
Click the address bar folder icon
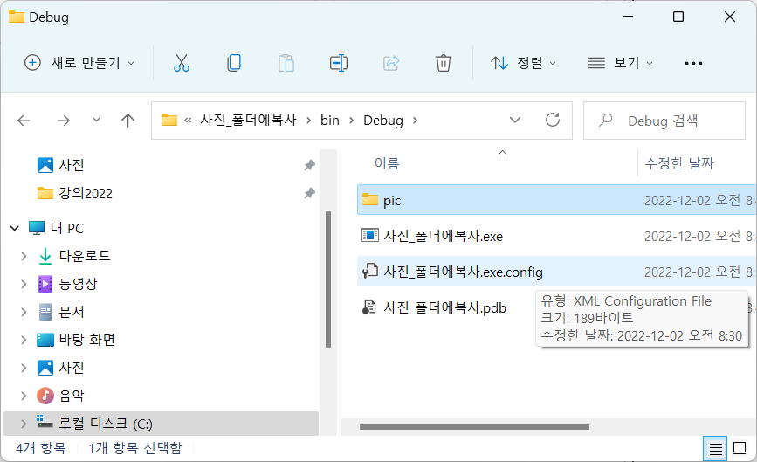coord(169,120)
